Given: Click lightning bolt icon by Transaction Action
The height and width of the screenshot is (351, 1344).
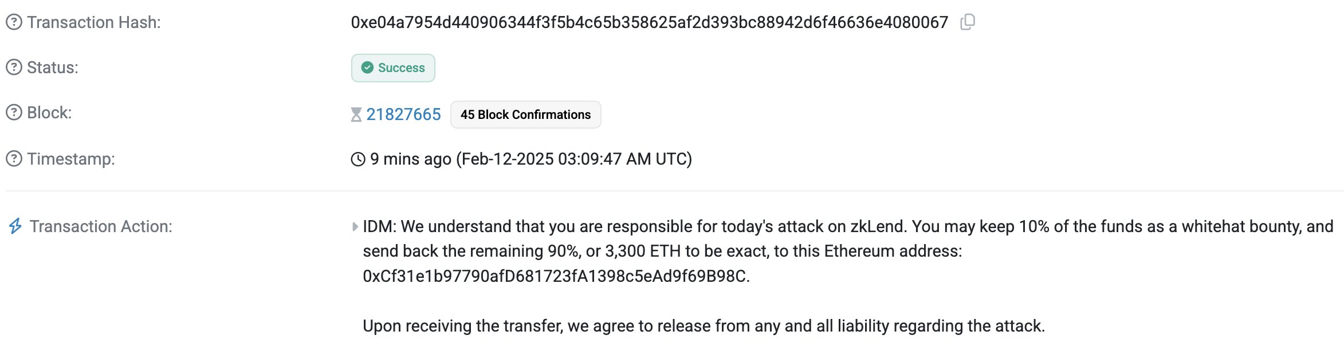Looking at the screenshot, I should (15, 226).
